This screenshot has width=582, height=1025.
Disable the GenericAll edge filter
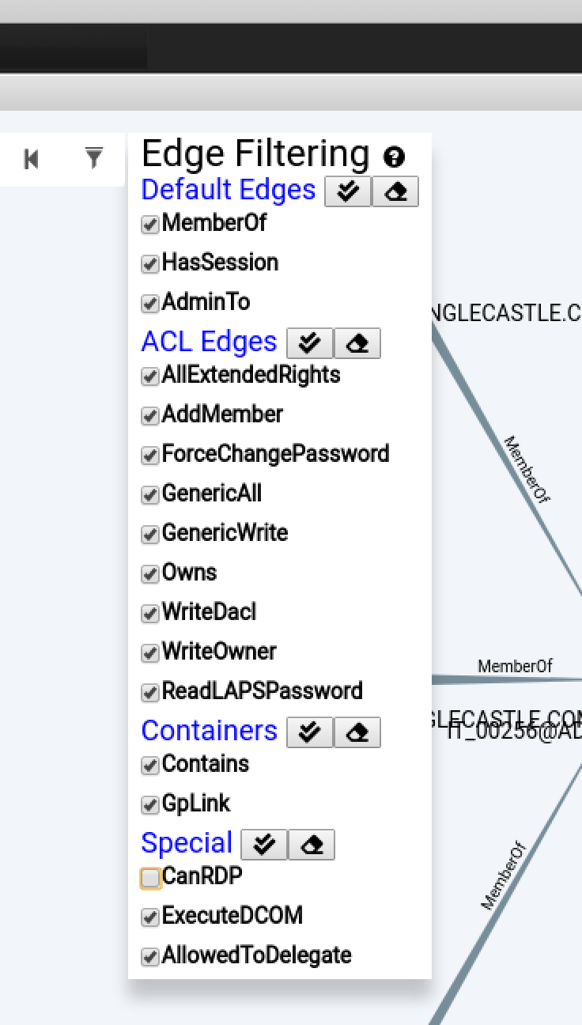(150, 495)
